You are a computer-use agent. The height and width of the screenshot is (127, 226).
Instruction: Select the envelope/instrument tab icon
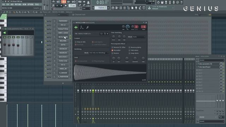(82, 27)
